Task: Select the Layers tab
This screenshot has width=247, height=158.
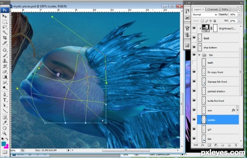Action: 198,9
